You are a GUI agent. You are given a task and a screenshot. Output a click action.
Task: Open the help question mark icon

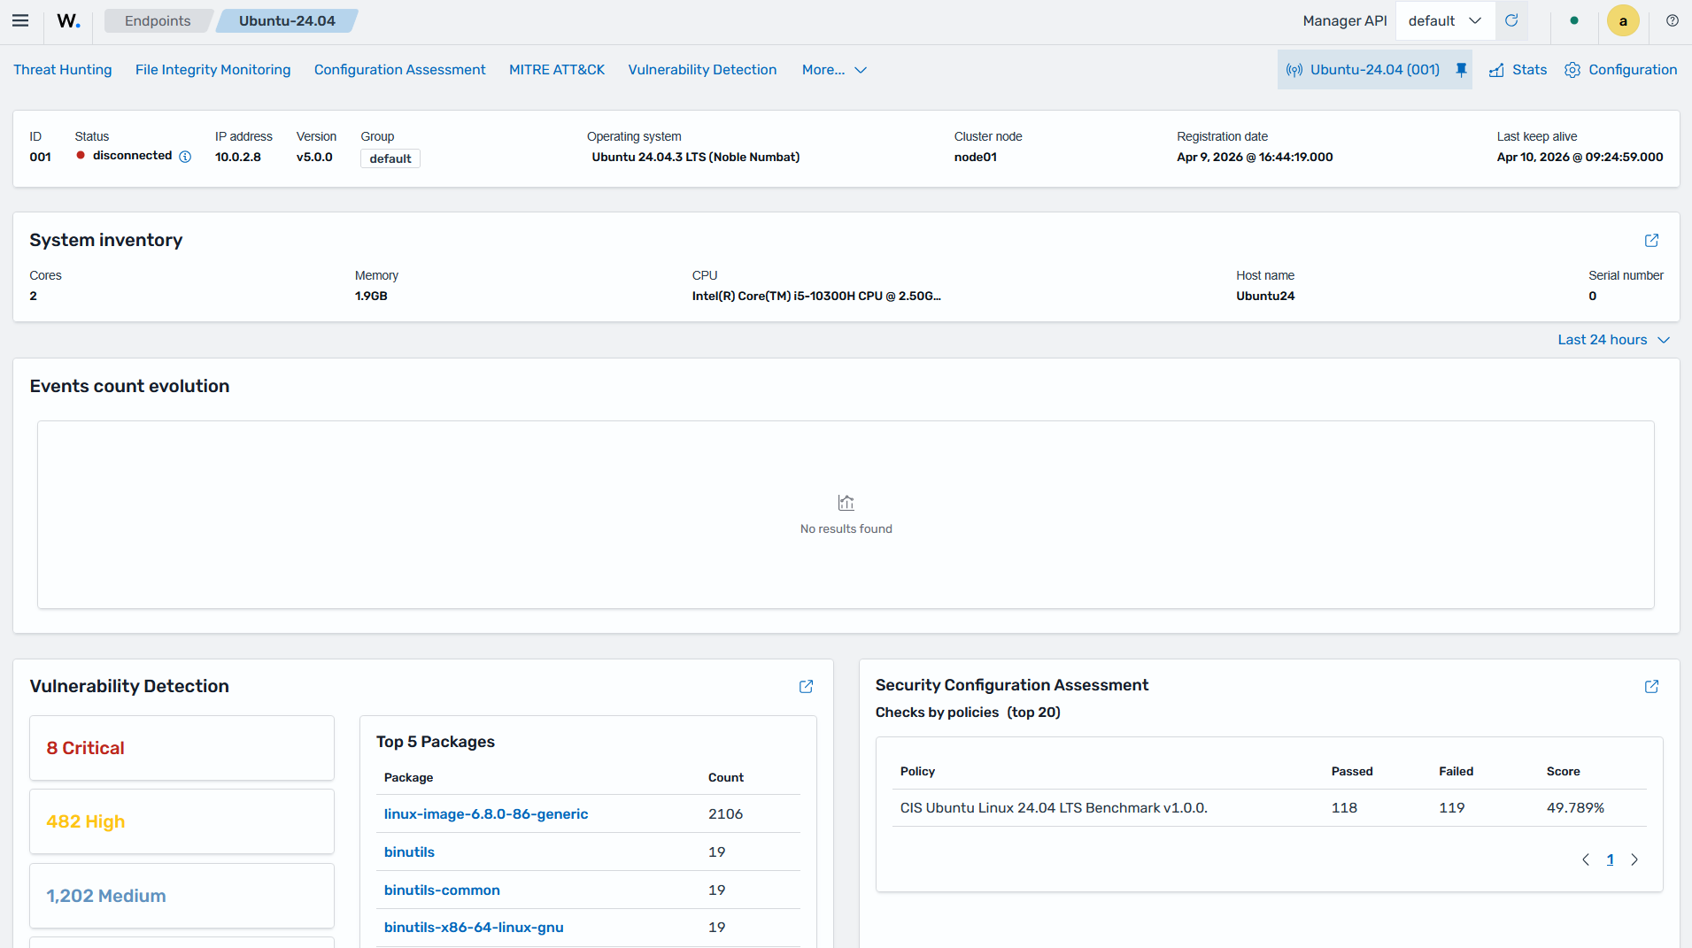[x=1673, y=20]
